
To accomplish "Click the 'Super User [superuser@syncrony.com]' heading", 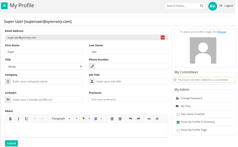I will coord(38,21).
